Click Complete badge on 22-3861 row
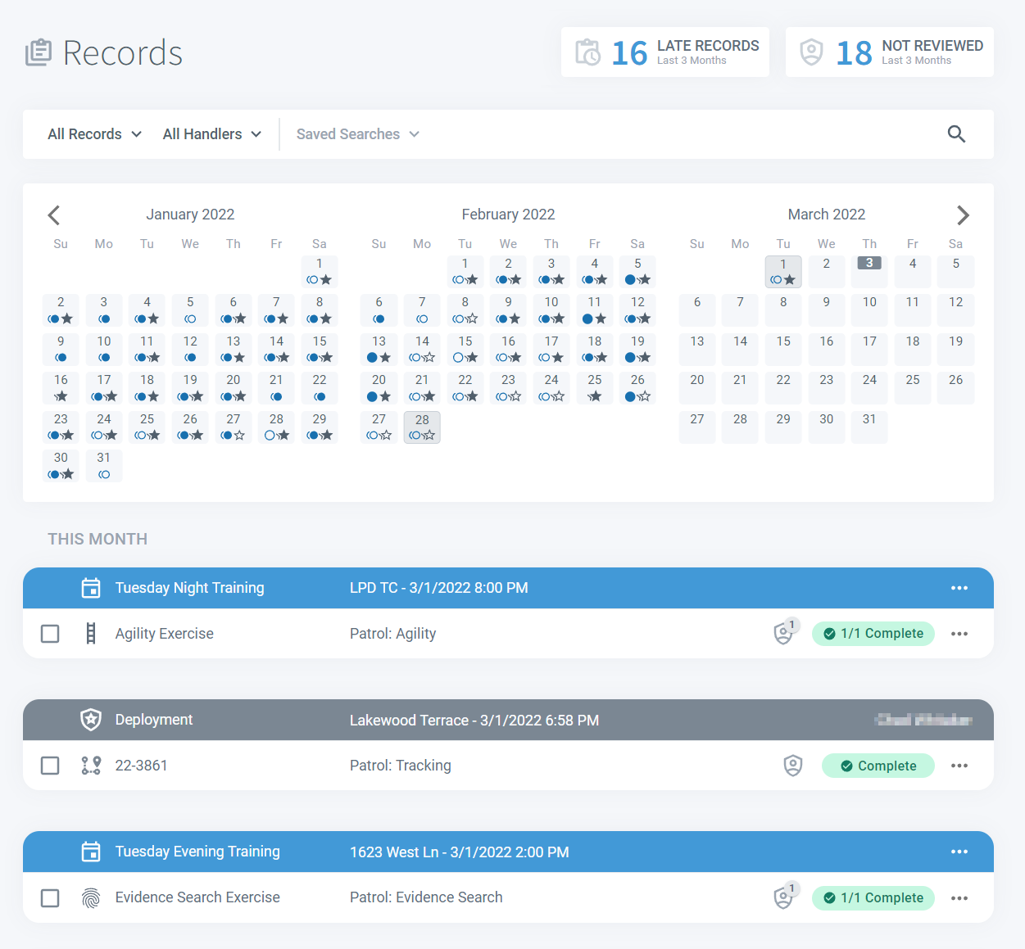 (878, 766)
